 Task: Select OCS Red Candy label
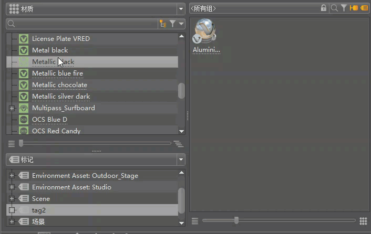pos(56,131)
